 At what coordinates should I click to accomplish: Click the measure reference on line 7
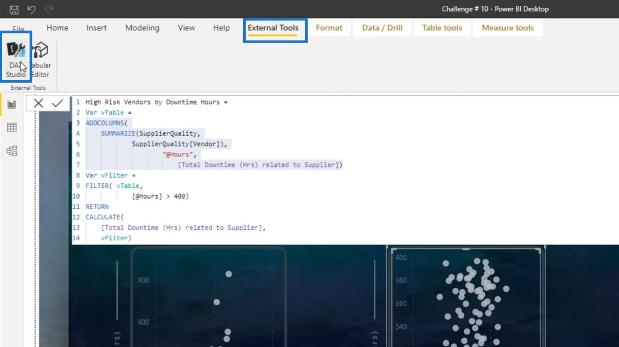(x=258, y=165)
